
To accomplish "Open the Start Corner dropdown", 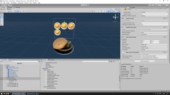I will pyautogui.click(x=155, y=44).
